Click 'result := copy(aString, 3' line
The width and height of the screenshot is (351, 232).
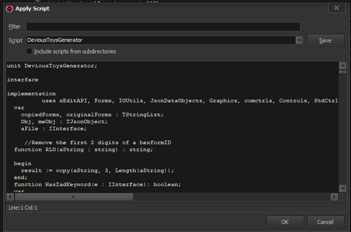(x=97, y=171)
